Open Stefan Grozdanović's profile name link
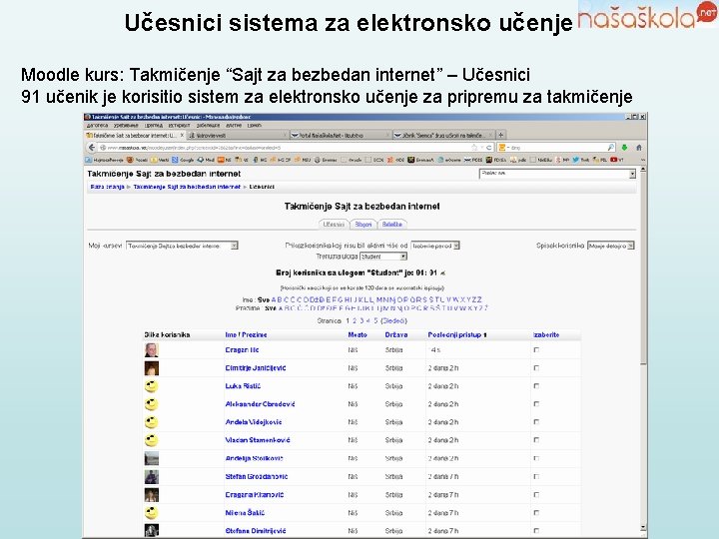Image resolution: width=719 pixels, height=539 pixels. (x=257, y=477)
